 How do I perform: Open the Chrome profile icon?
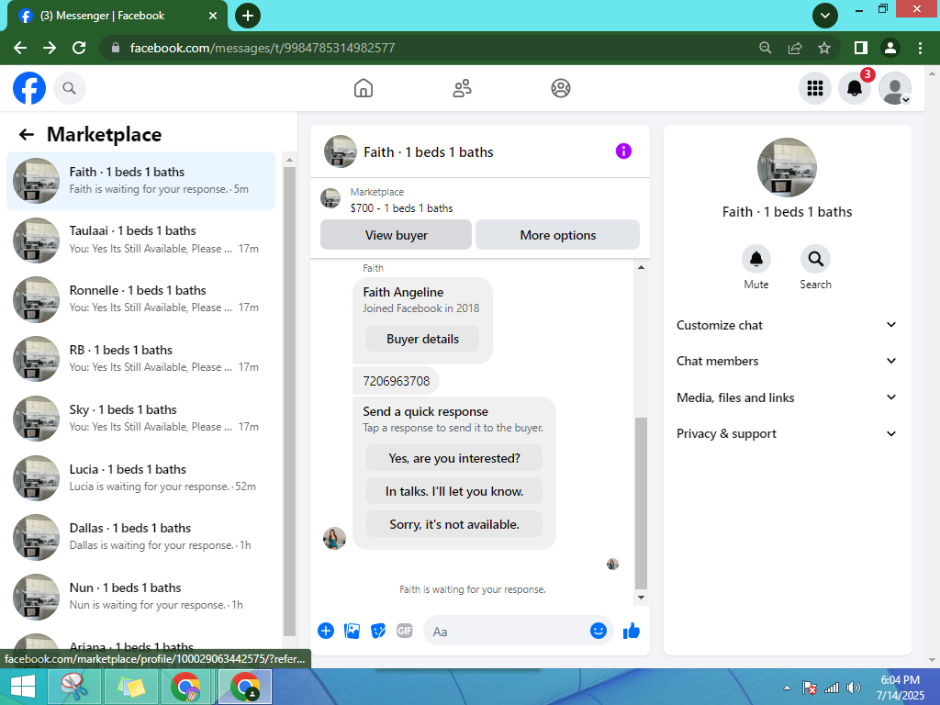coord(890,48)
